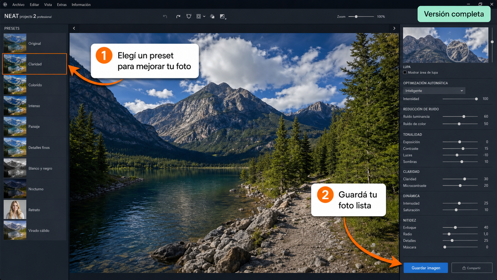Expand the frame view dropdown arrow
The height and width of the screenshot is (280, 497).
point(204,17)
